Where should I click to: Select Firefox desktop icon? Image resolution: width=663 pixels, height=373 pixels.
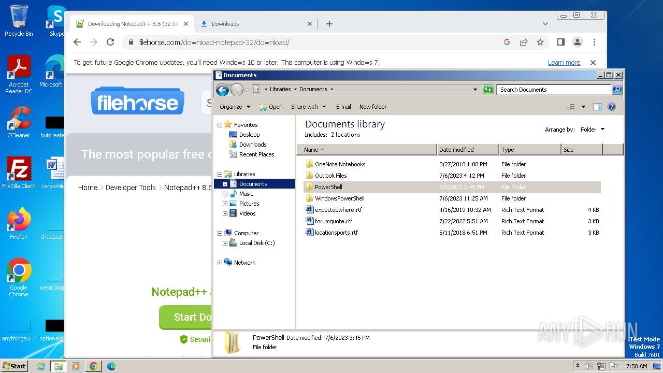19,223
